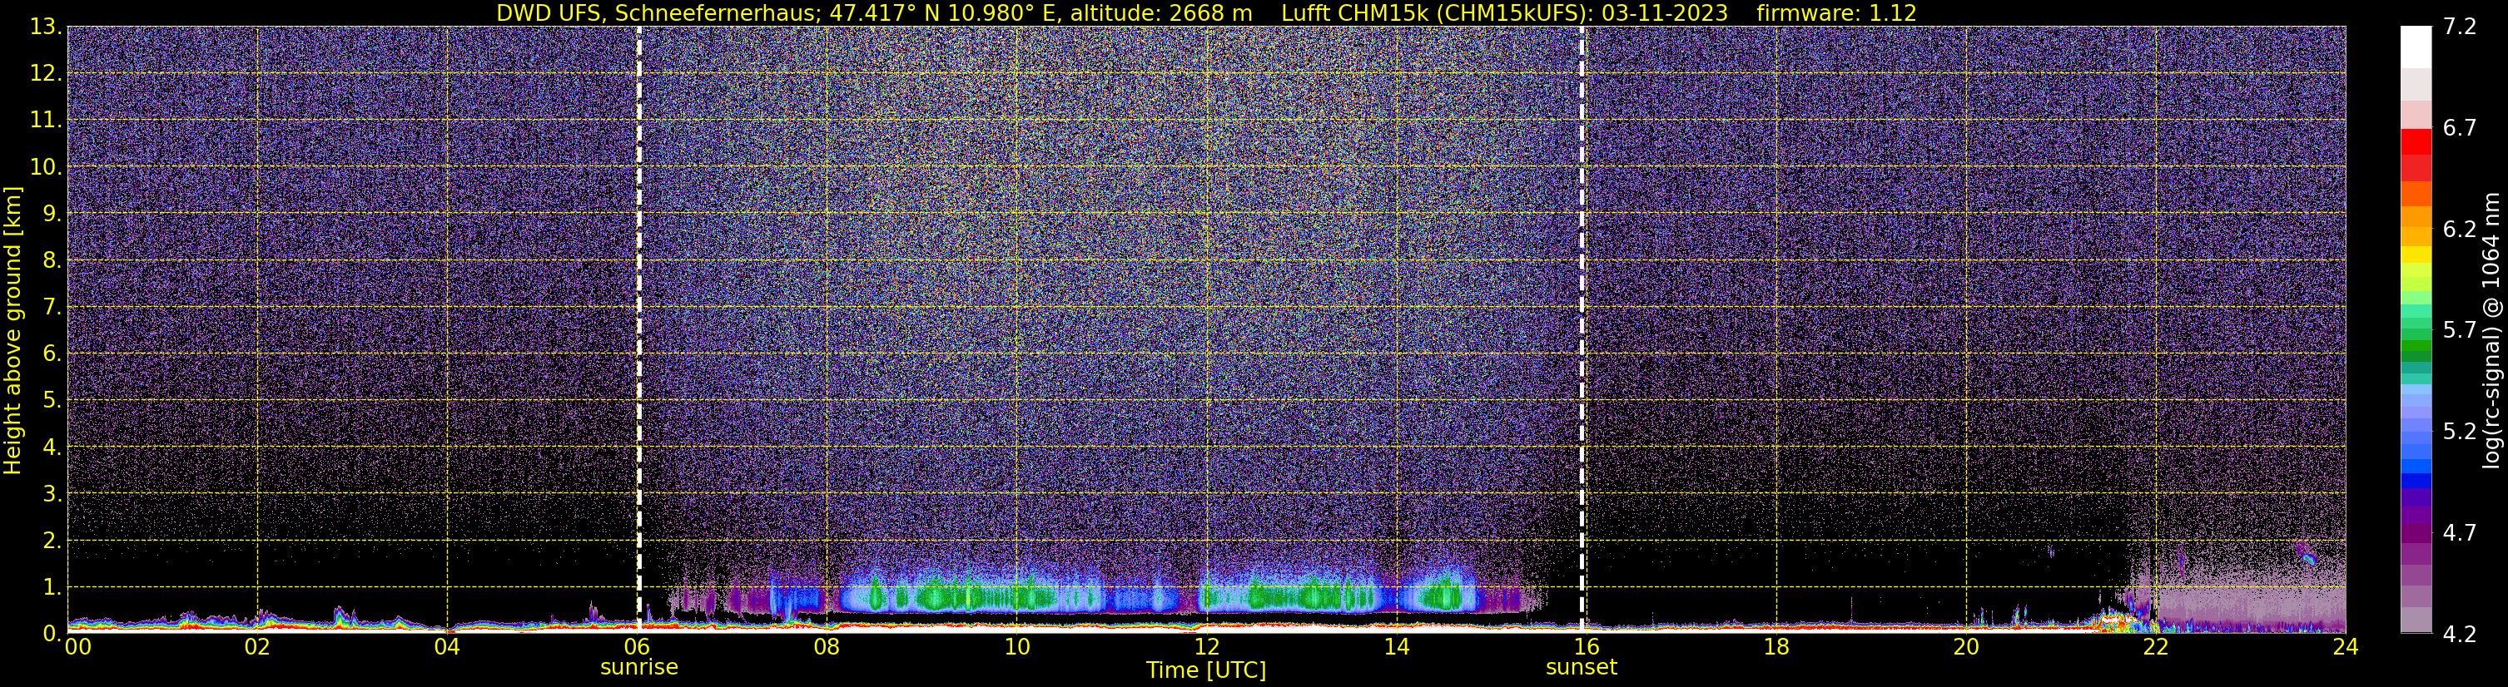Click the "sunrise" label below the time axis
Viewport: 2508px width, 687px height.
point(638,668)
